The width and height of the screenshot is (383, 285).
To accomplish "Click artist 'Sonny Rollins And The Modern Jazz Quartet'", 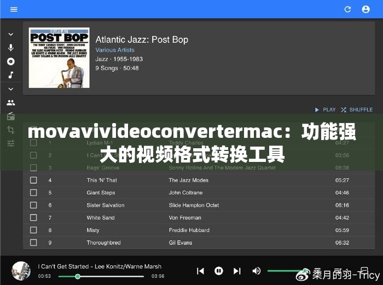I will tap(222, 168).
